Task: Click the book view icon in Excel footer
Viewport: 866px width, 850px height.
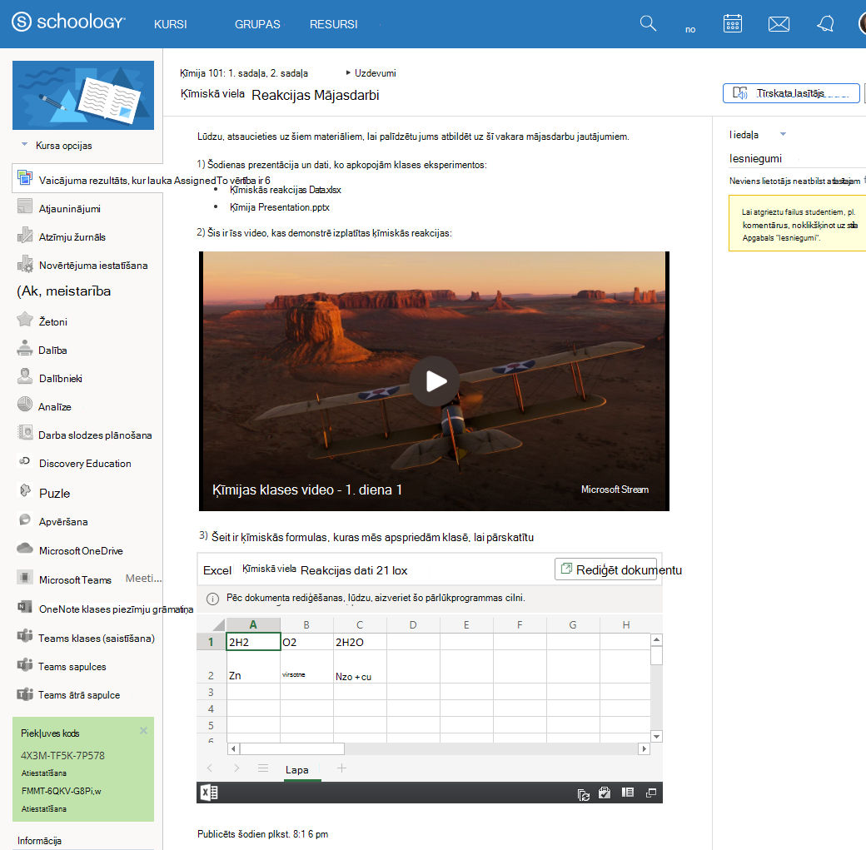Action: click(627, 793)
